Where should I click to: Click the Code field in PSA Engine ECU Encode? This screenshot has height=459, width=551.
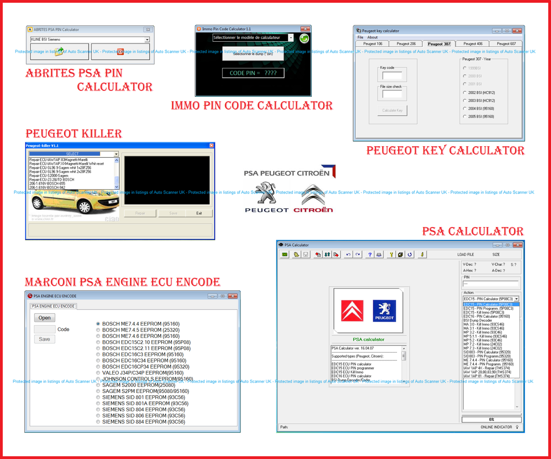click(45, 329)
